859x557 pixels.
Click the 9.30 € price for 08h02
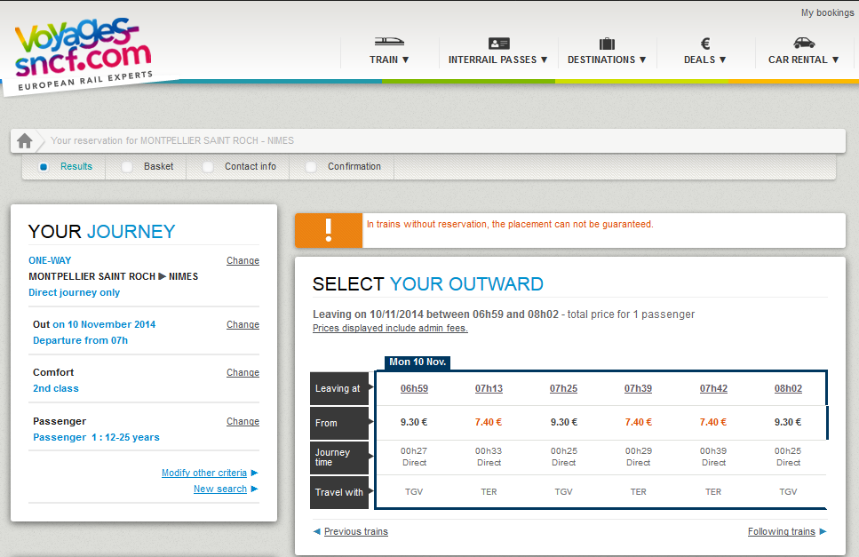click(x=788, y=422)
